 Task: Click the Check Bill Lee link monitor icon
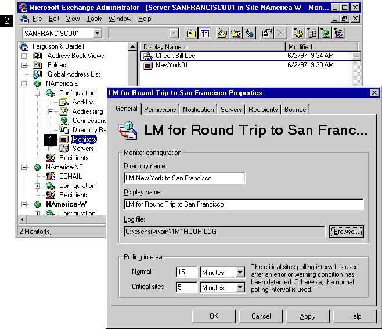pyautogui.click(x=147, y=56)
